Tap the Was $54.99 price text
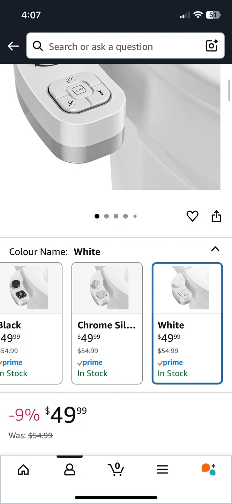232x504 pixels. click(x=31, y=436)
